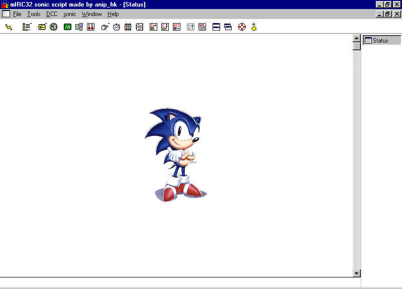Open the Timer stopwatch icon

pos(117,27)
